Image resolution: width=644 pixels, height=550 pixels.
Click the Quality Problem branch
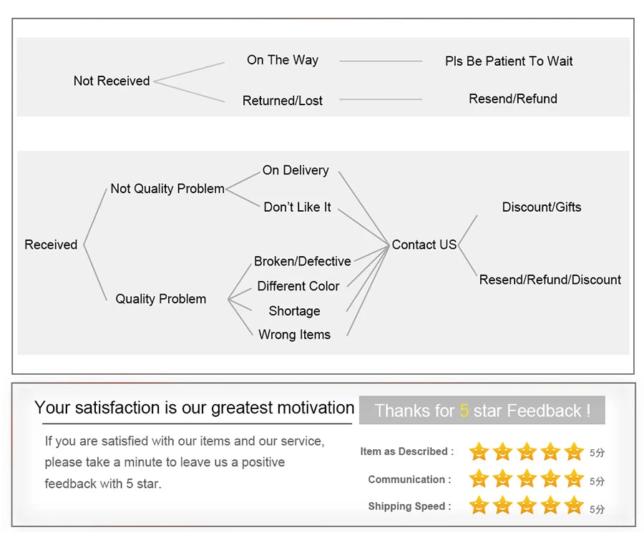click(x=161, y=299)
